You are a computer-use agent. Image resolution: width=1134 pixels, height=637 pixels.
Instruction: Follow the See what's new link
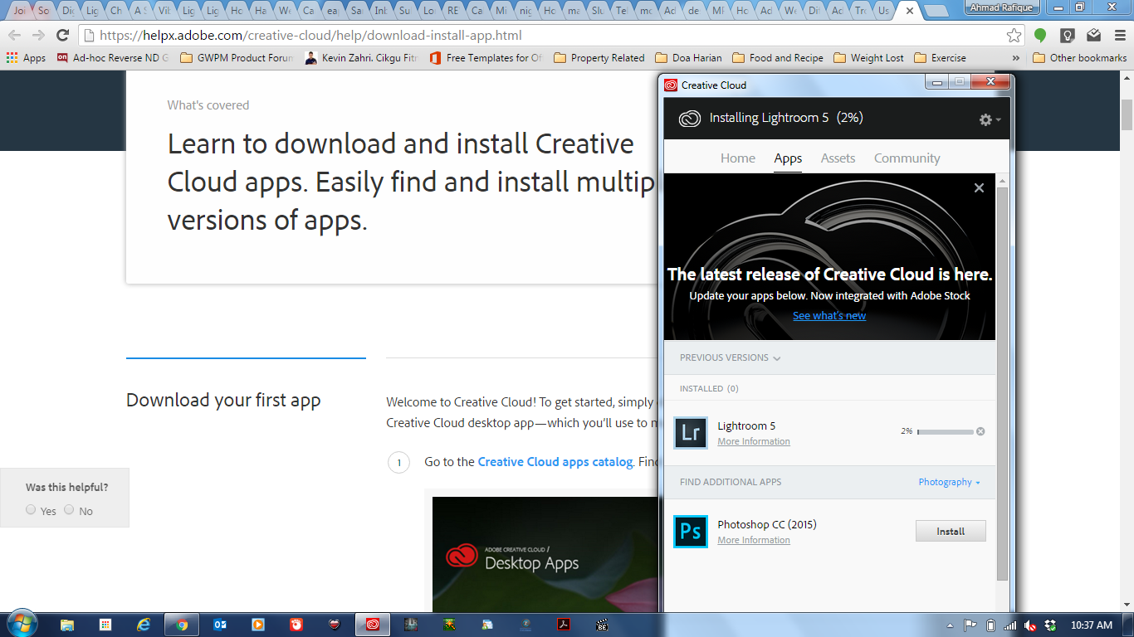(829, 315)
